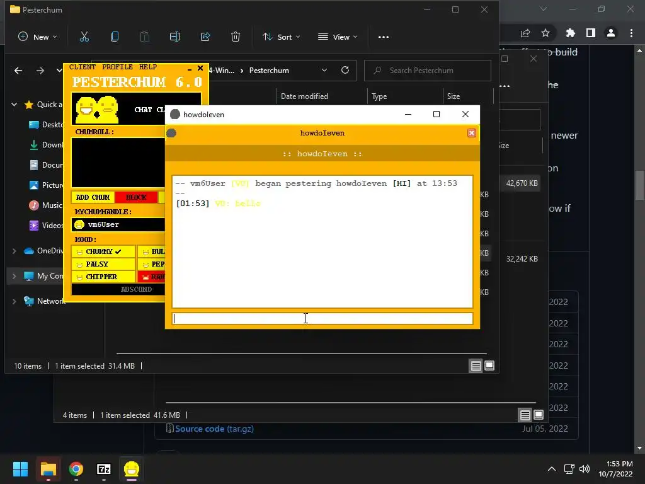Open the Chrome extensions puzzle icon
This screenshot has height=484, width=645.
(571, 33)
